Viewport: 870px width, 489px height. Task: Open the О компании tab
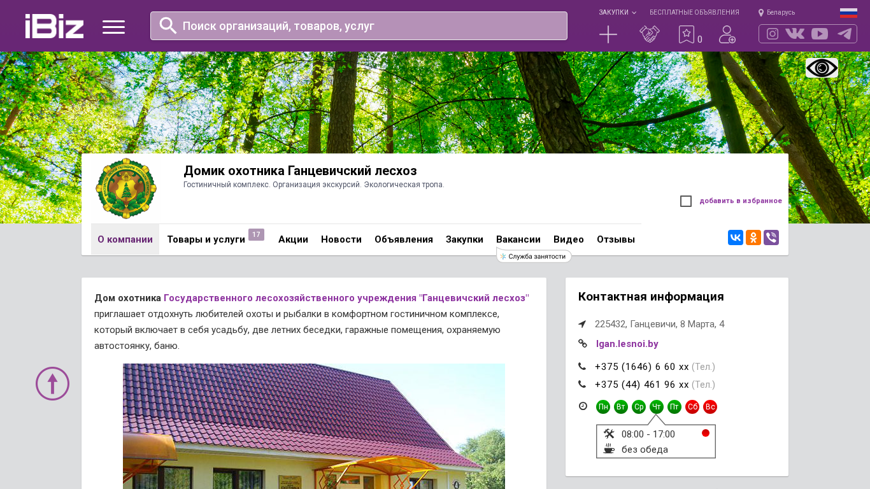pos(125,239)
